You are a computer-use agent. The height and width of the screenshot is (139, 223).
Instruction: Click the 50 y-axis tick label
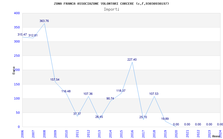(x=18, y=113)
